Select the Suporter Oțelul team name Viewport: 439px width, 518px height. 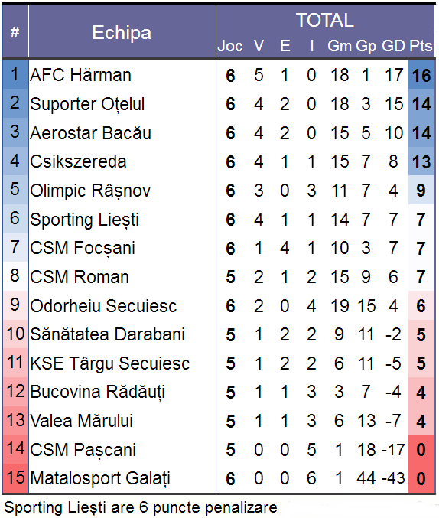87,104
